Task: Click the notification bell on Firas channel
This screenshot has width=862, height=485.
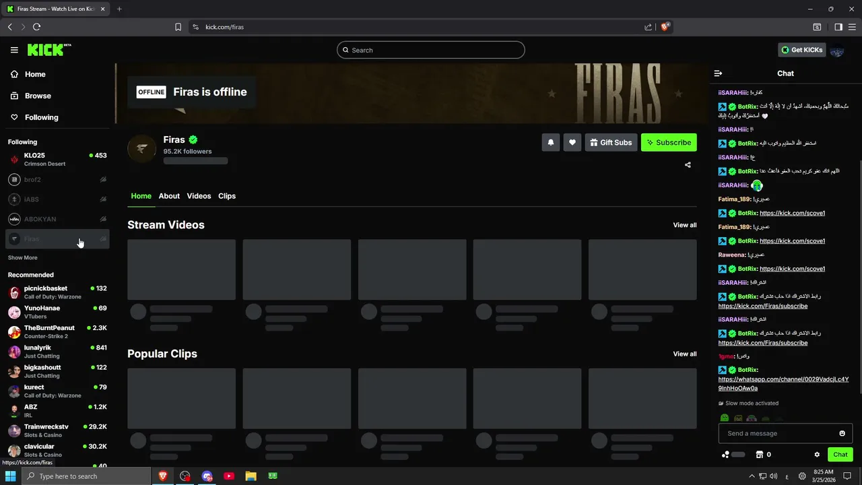Action: (x=551, y=142)
